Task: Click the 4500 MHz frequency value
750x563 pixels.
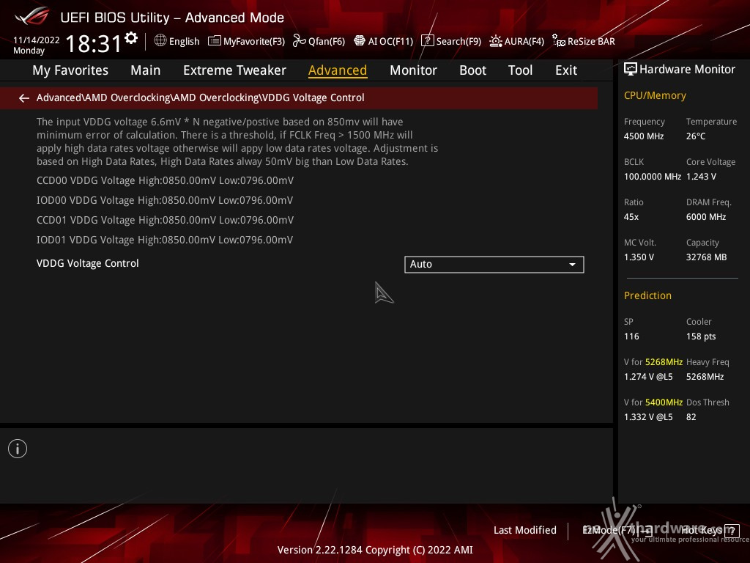Action: coord(643,136)
